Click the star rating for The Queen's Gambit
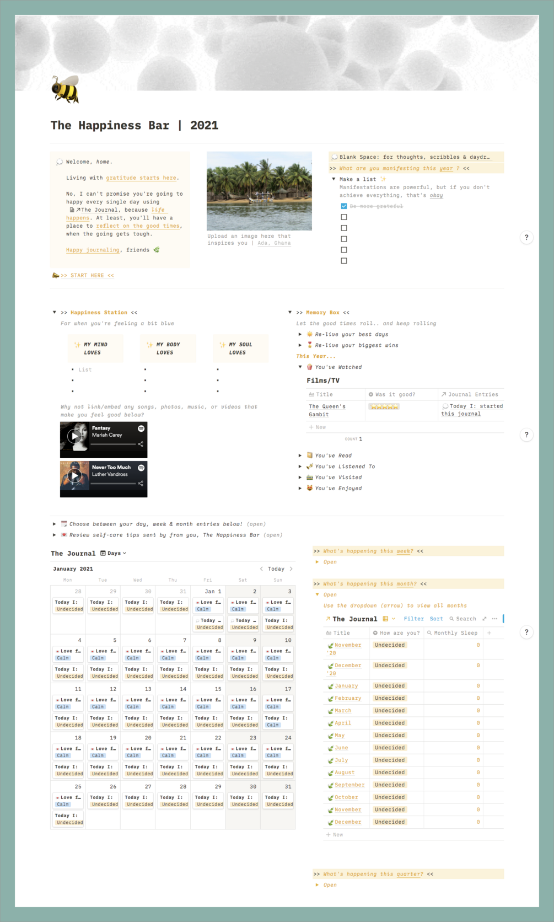This screenshot has height=922, width=554. point(384,406)
